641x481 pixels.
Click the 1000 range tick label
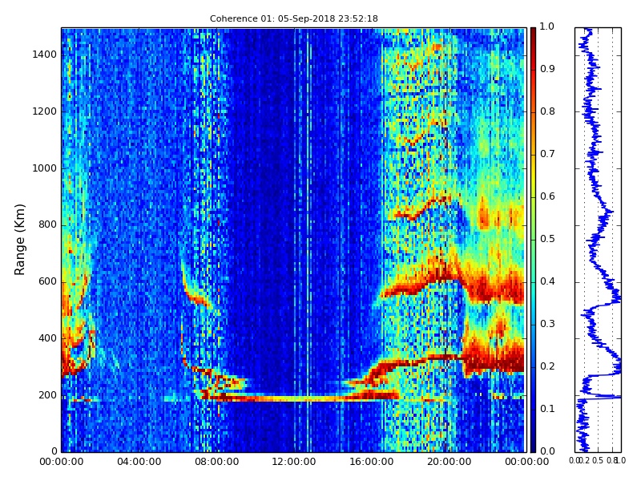[45, 168]
